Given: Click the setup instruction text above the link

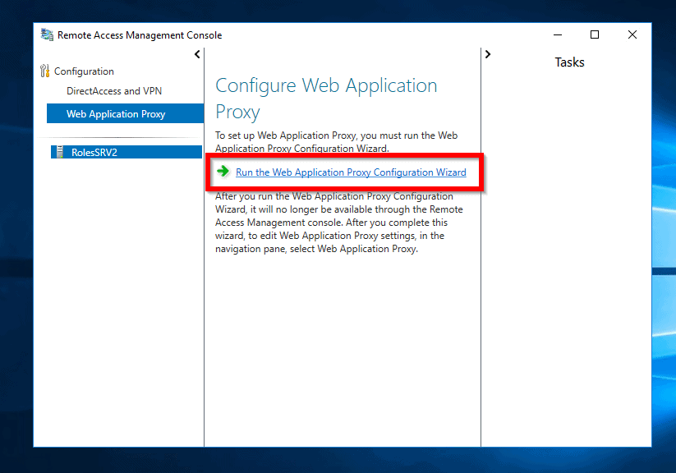Looking at the screenshot, I should 337,140.
